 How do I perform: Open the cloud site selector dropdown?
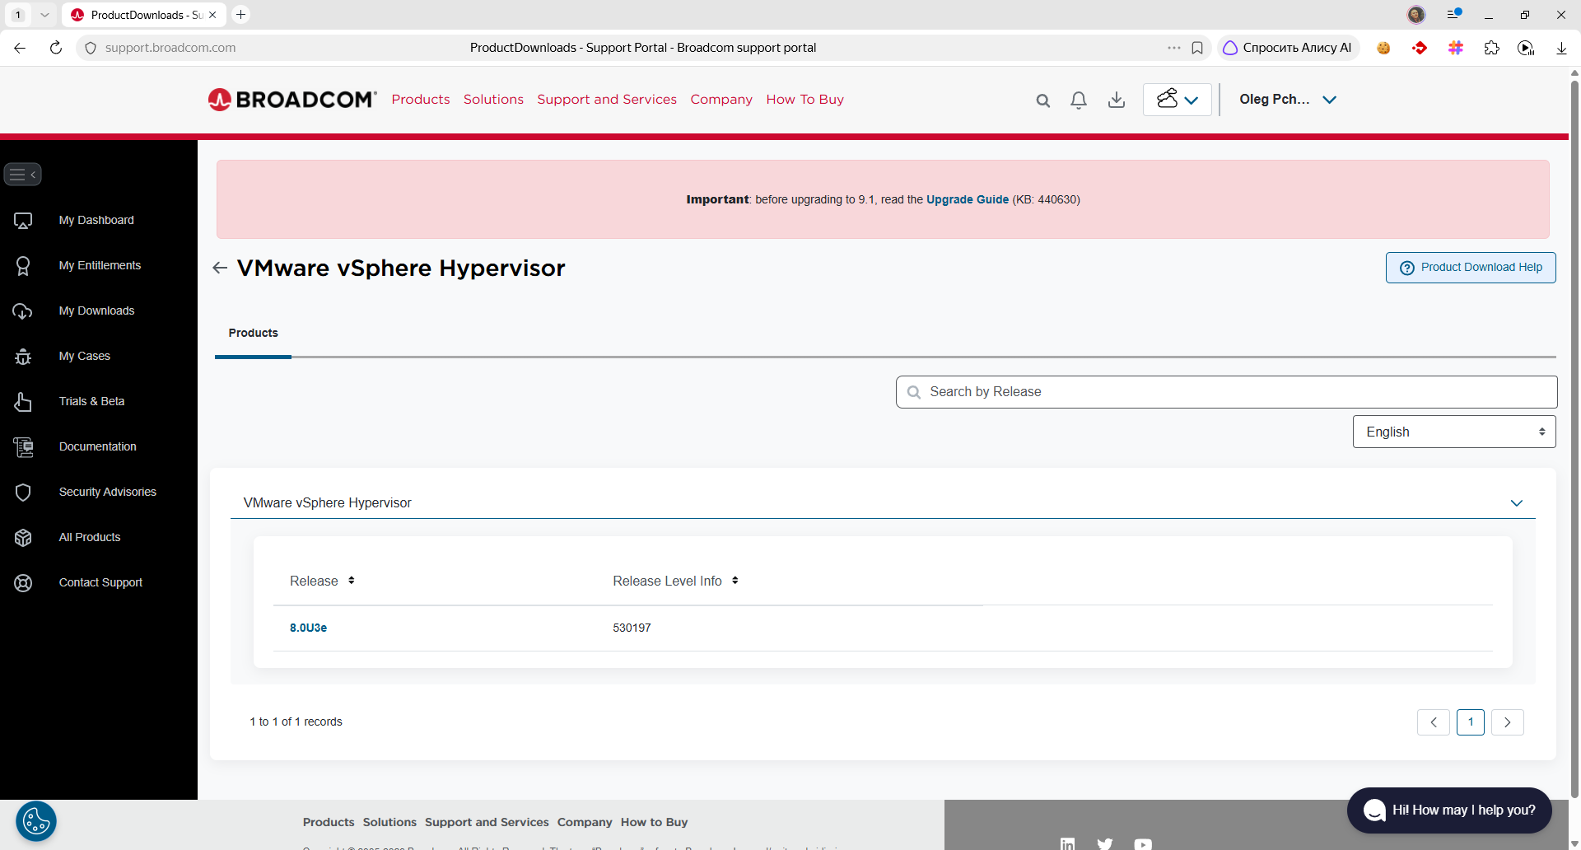click(x=1177, y=100)
